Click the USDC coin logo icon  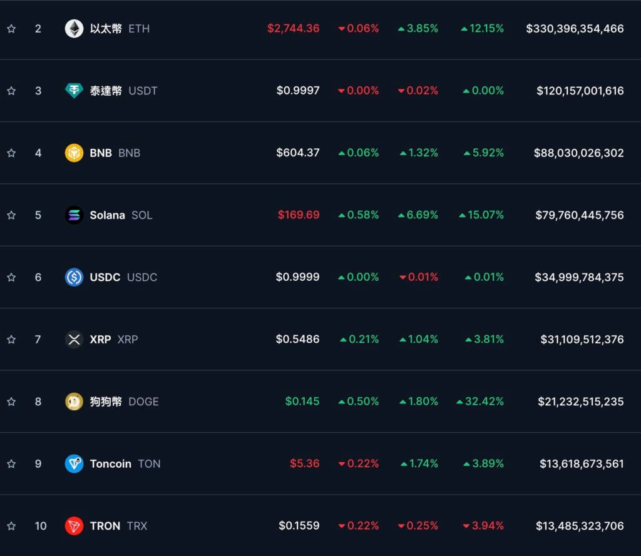(74, 277)
